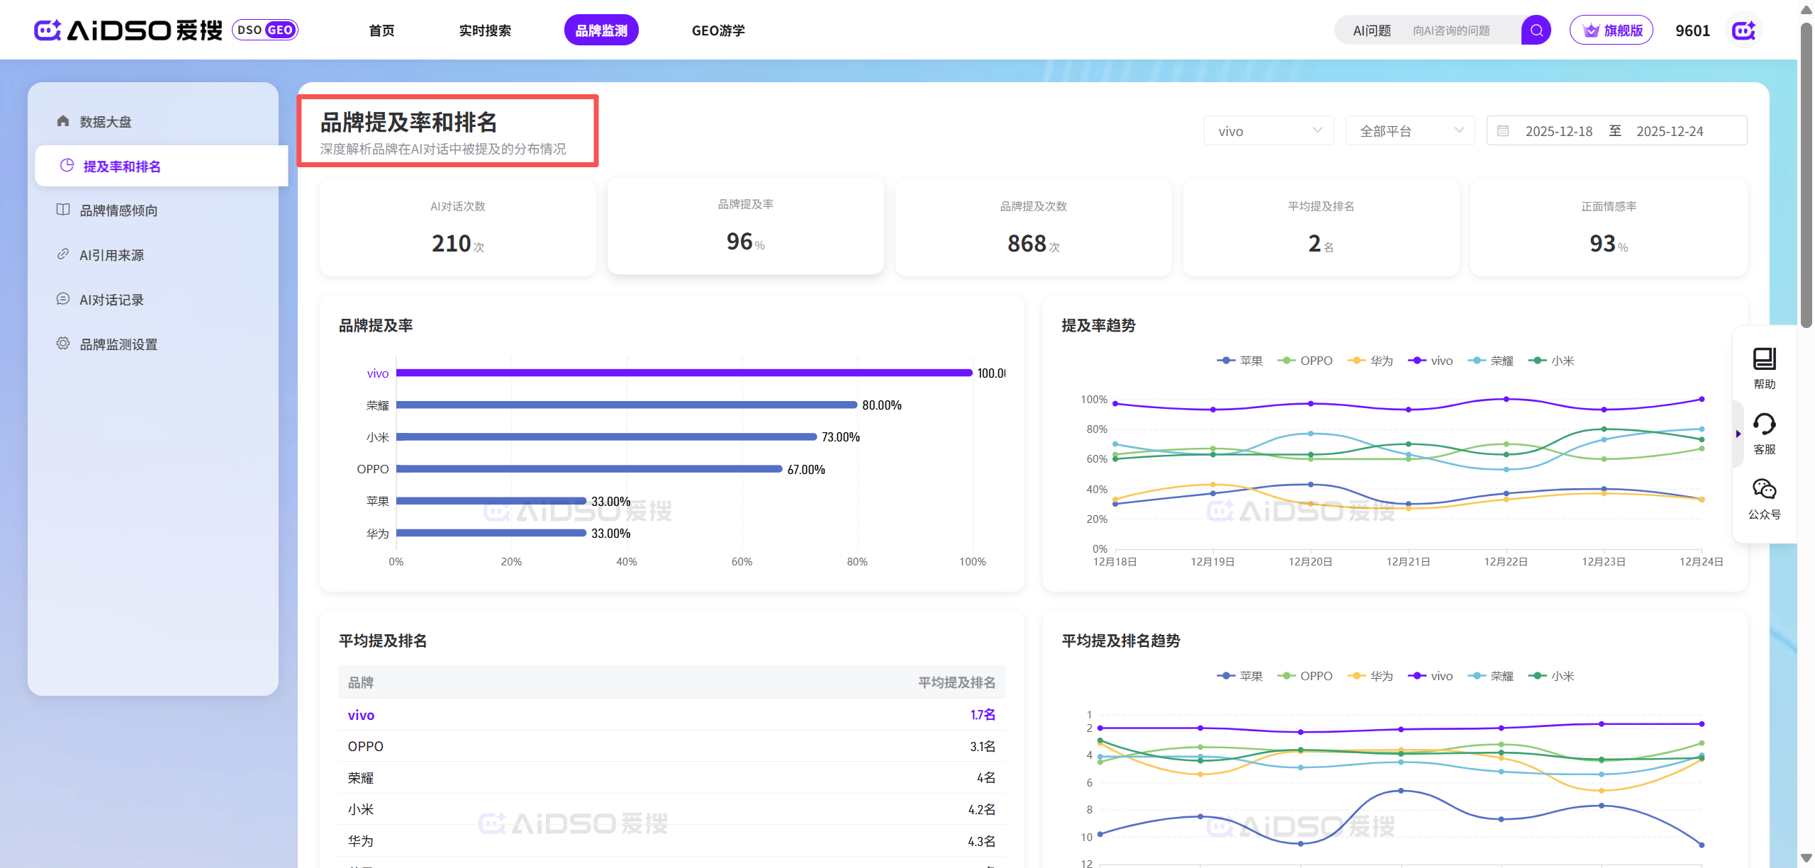Viewport: 1815px width, 868px height.
Task: Collapse the right floating panel arrow
Action: [x=1738, y=434]
